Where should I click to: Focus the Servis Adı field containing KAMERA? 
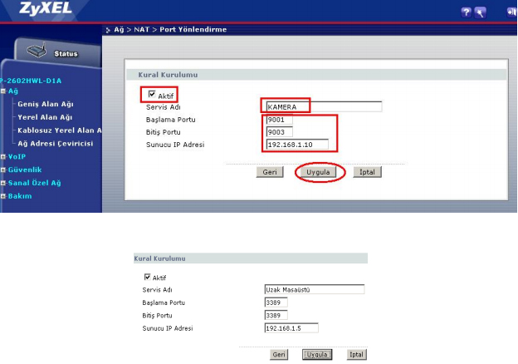pos(322,106)
